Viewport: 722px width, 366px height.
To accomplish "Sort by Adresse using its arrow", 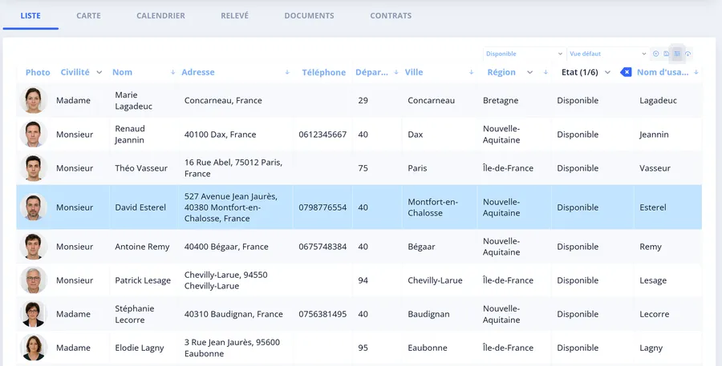I will pos(287,72).
